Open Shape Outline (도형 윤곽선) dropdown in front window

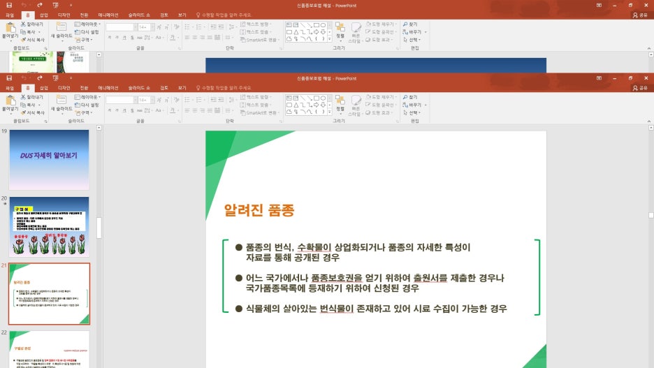click(x=381, y=105)
